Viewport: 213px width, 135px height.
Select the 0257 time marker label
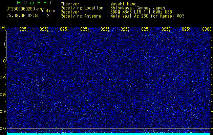point(145,29)
